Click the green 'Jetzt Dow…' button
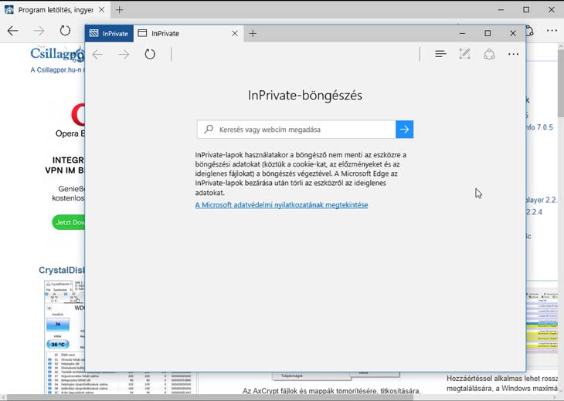The image size is (564, 401). pos(69,222)
